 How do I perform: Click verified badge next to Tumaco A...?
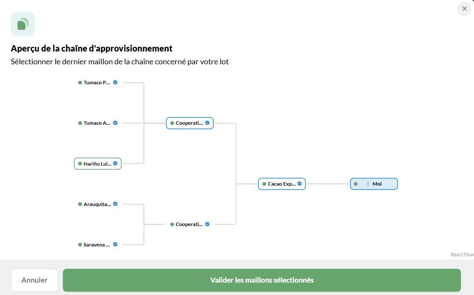115,123
